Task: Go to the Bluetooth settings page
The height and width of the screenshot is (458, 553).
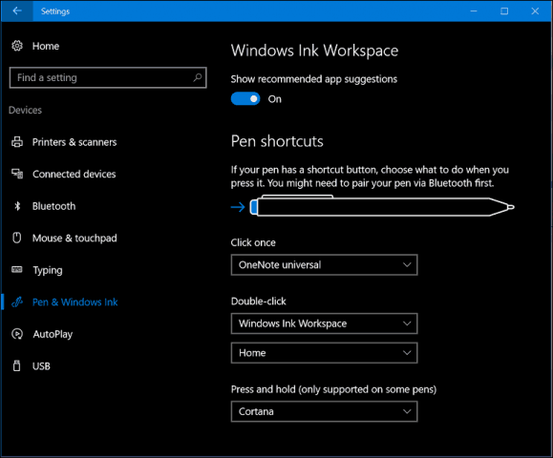Action: click(53, 206)
